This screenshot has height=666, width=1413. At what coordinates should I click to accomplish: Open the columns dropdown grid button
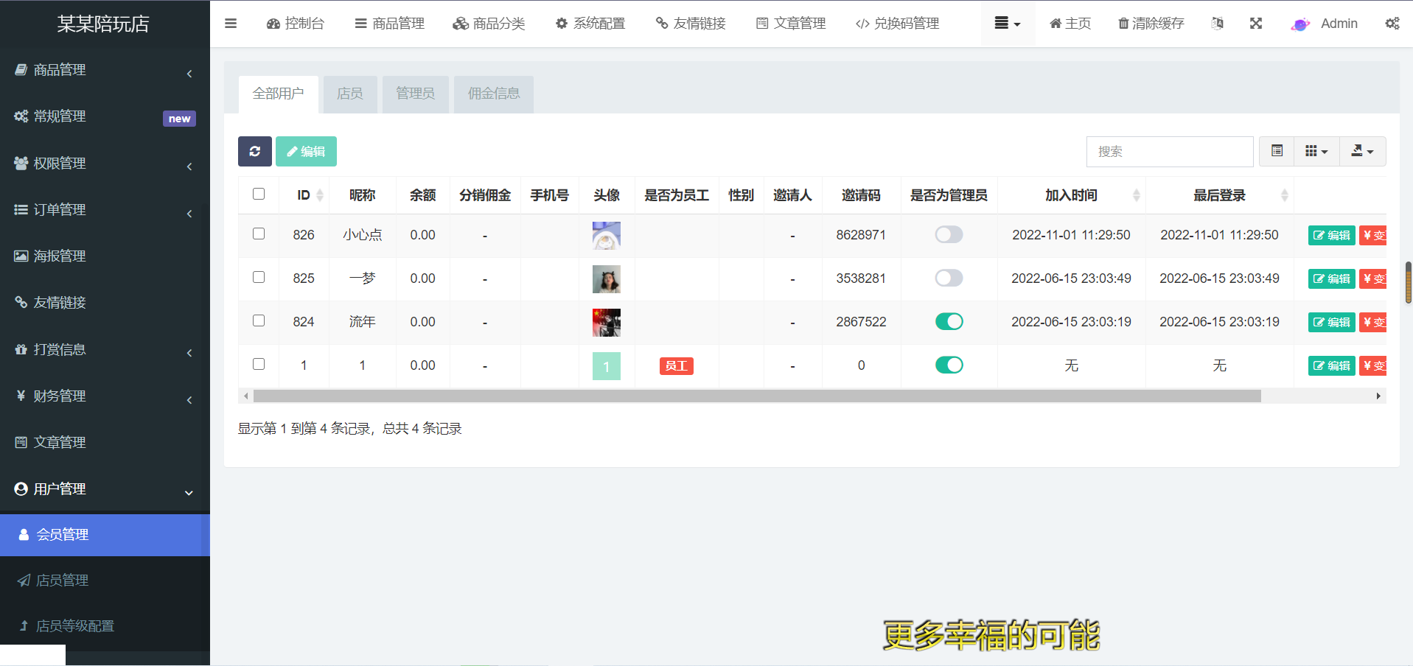click(x=1316, y=152)
